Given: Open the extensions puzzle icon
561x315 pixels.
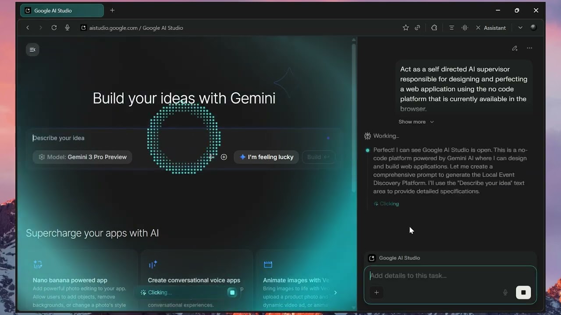Looking at the screenshot, I should [434, 28].
